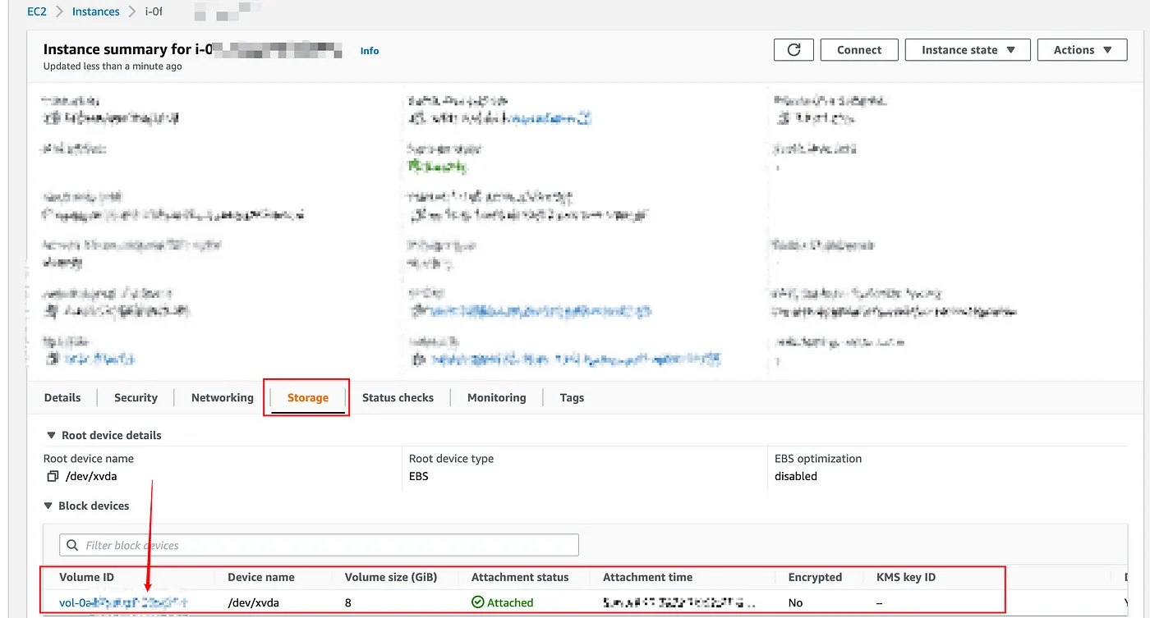Switch to the Details tab
Screen dimensions: 1150x618
point(62,397)
